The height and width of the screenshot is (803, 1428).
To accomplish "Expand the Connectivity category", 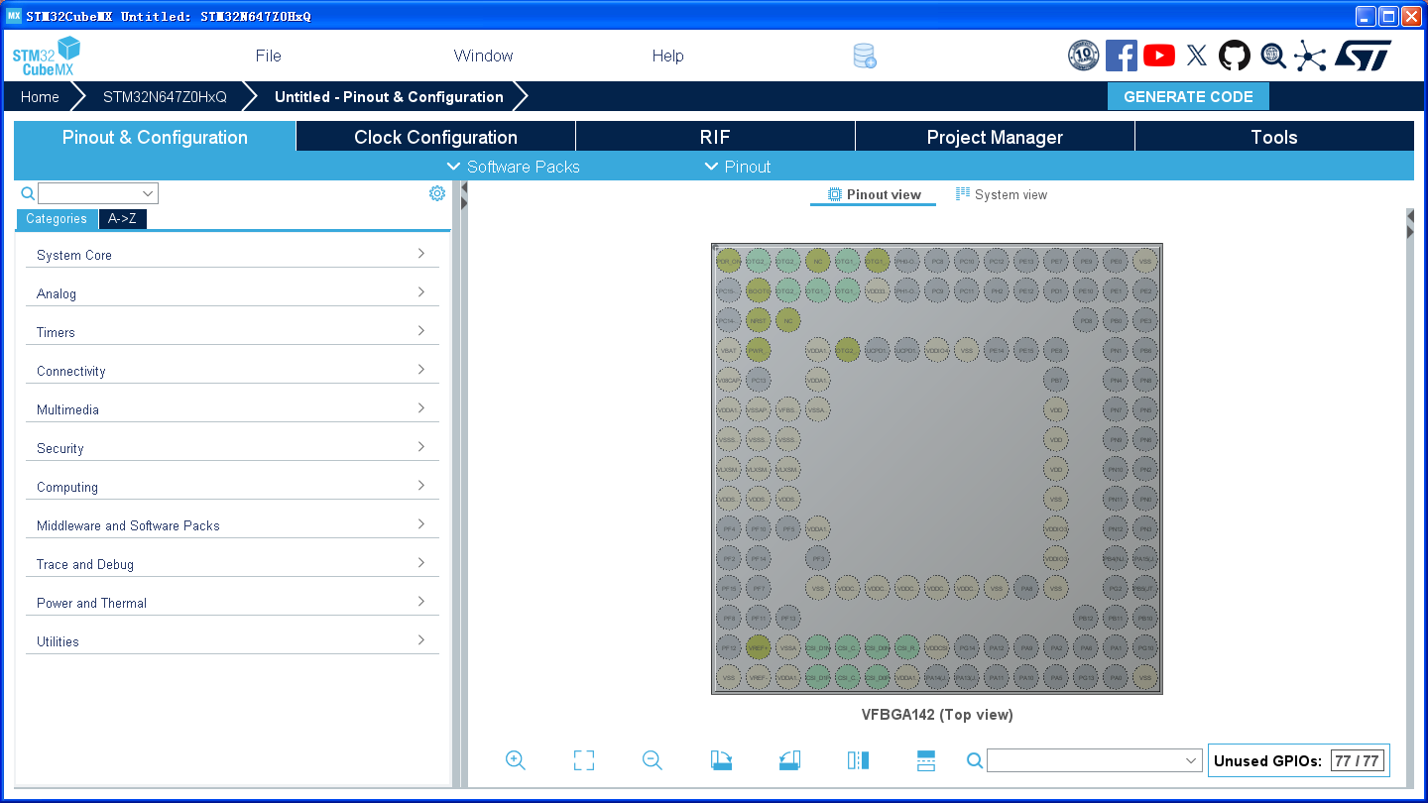I will [232, 371].
